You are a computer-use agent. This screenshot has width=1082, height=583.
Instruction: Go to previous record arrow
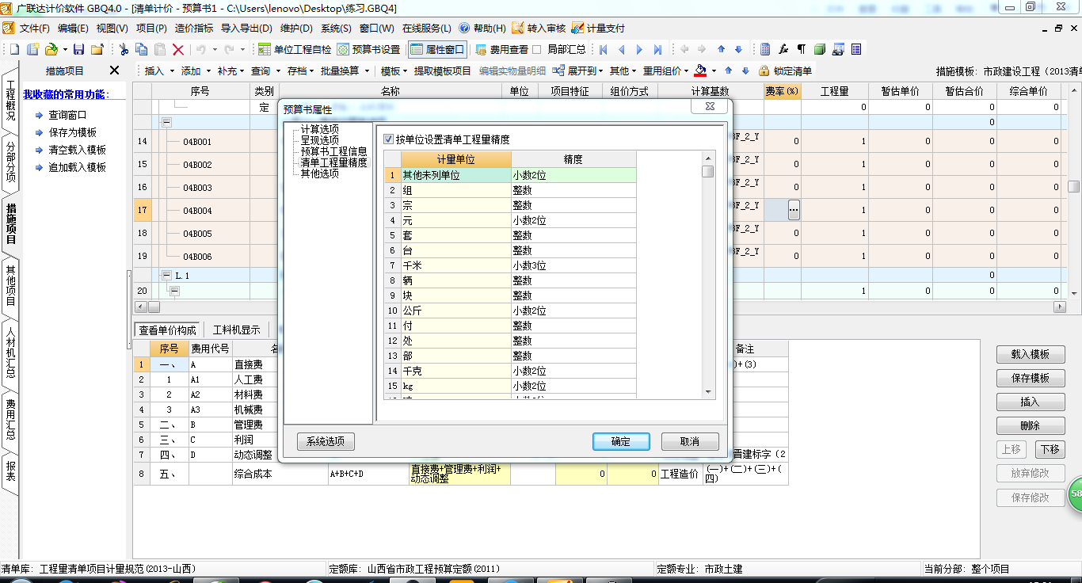point(622,49)
